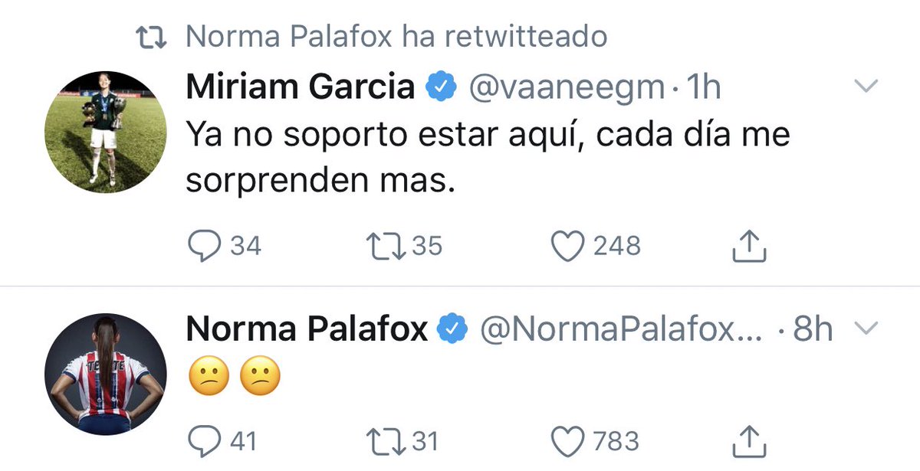Screen dimensions: 920x471
Task: Open Norma Palafox's profile picture
Action: pyautogui.click(x=106, y=375)
